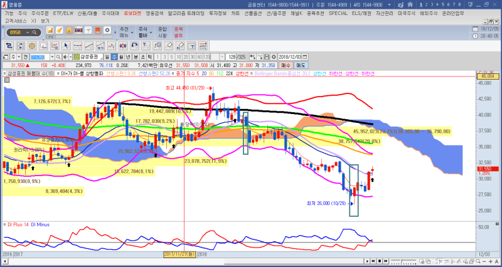
Task: Open the 해외주식 menu
Action: click(x=429, y=13)
